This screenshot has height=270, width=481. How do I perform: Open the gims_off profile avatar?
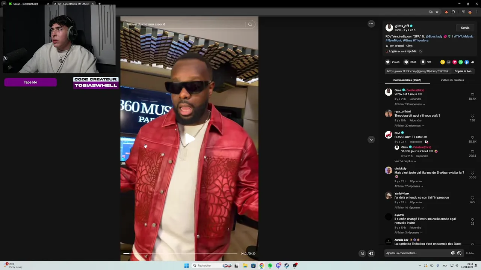pyautogui.click(x=389, y=28)
